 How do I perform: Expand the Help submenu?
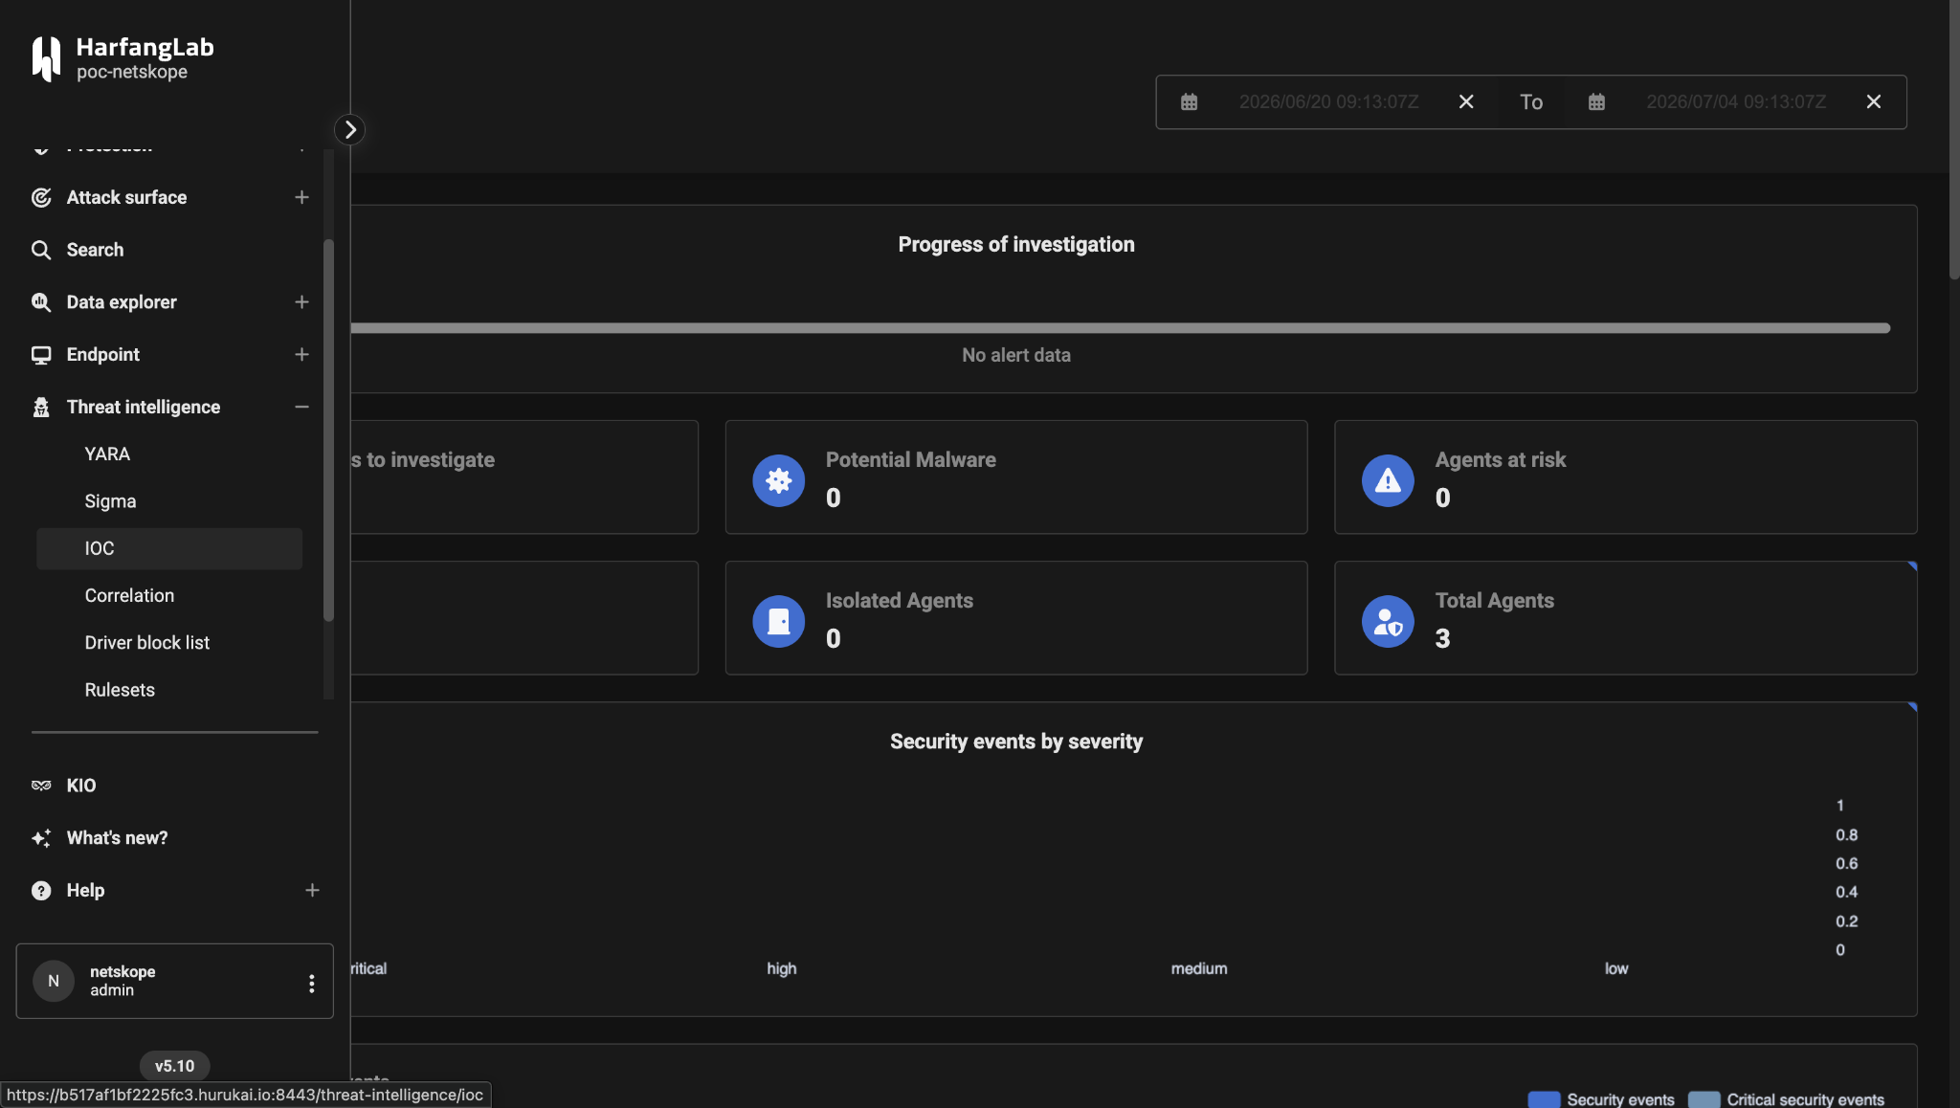click(x=312, y=891)
